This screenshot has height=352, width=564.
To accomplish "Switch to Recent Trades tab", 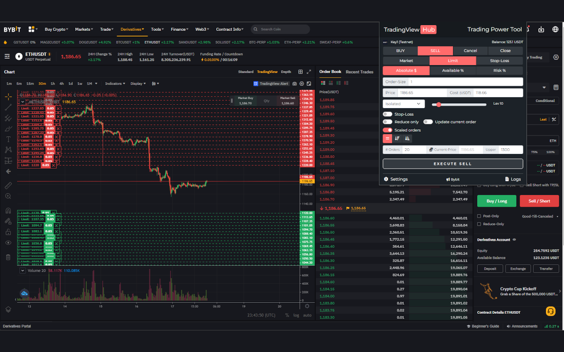I will [x=360, y=72].
